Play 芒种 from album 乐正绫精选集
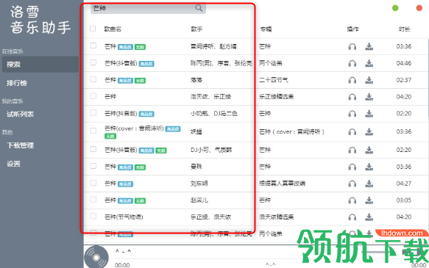This screenshot has width=429, height=268. pyautogui.click(x=352, y=97)
